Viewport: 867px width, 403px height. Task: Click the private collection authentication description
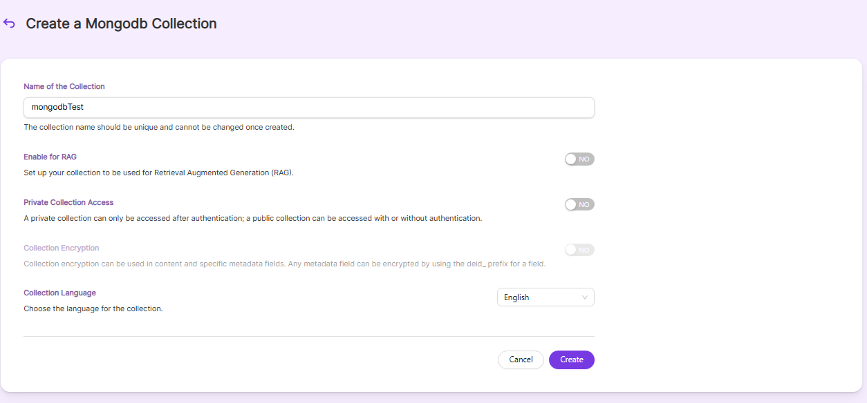[x=252, y=218]
